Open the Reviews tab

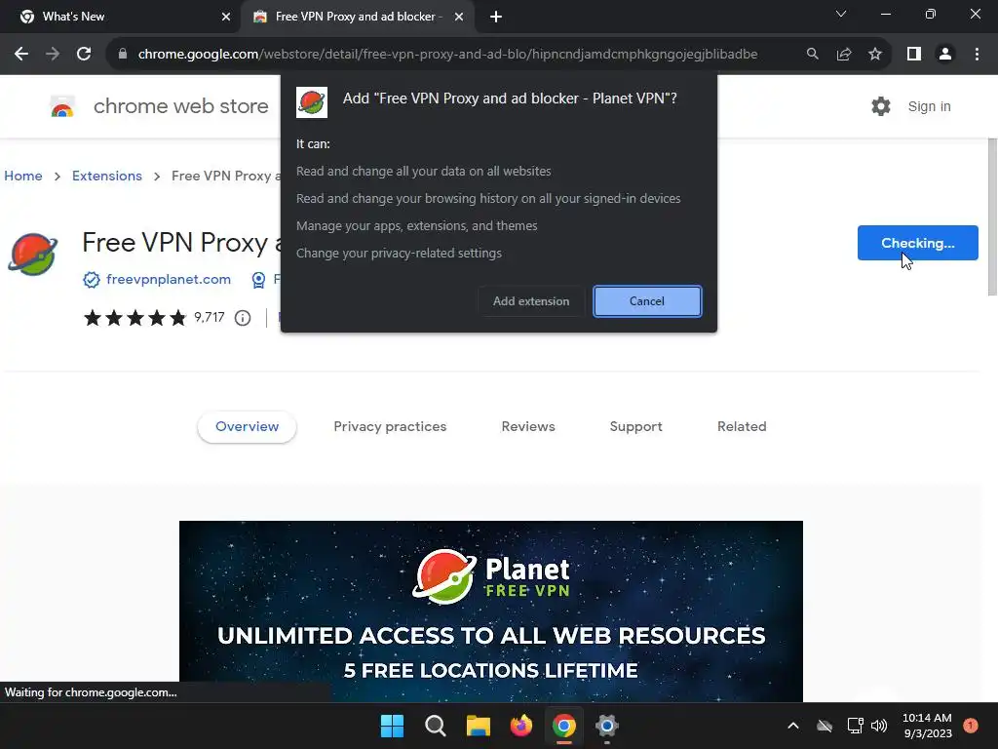(x=528, y=427)
